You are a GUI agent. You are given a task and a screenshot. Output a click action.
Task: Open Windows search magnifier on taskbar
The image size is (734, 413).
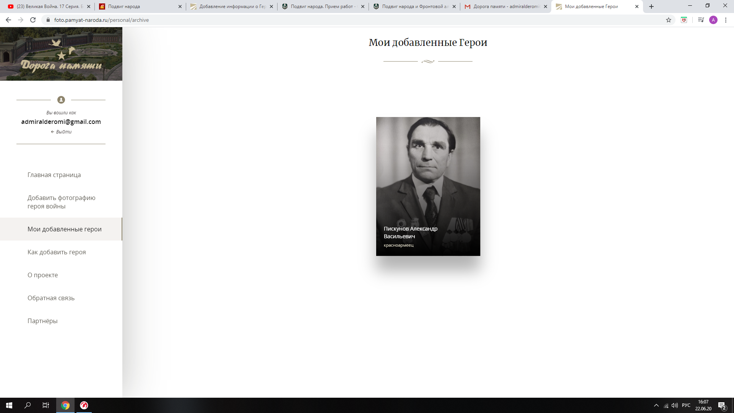(28, 405)
